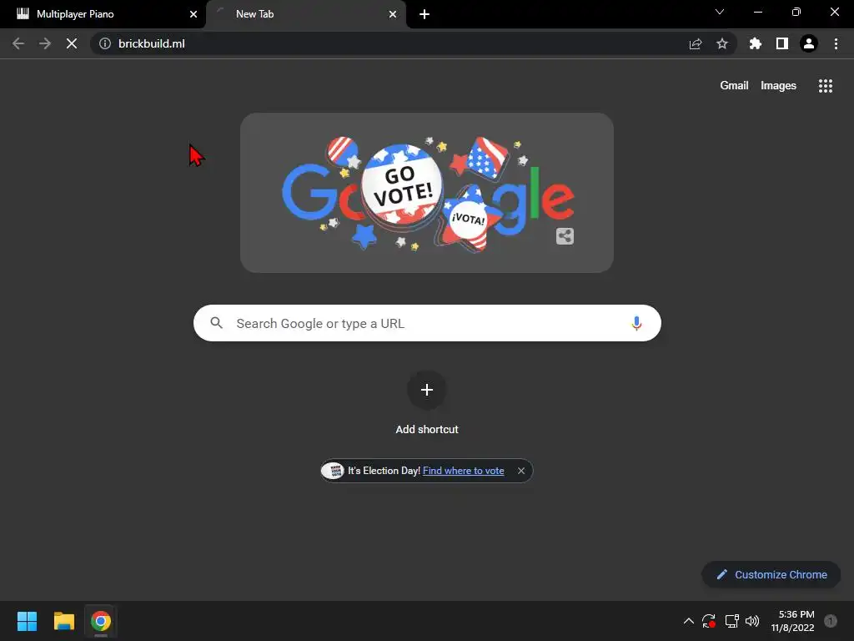Screen dimensions: 854x641
Task: Click the Go Vote Google Doodle
Action: [x=427, y=193]
